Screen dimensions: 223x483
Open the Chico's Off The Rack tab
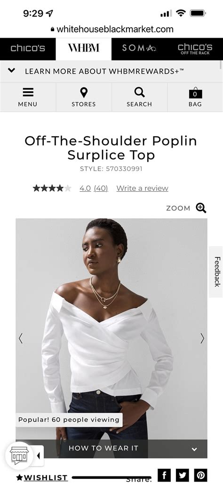[x=195, y=49]
